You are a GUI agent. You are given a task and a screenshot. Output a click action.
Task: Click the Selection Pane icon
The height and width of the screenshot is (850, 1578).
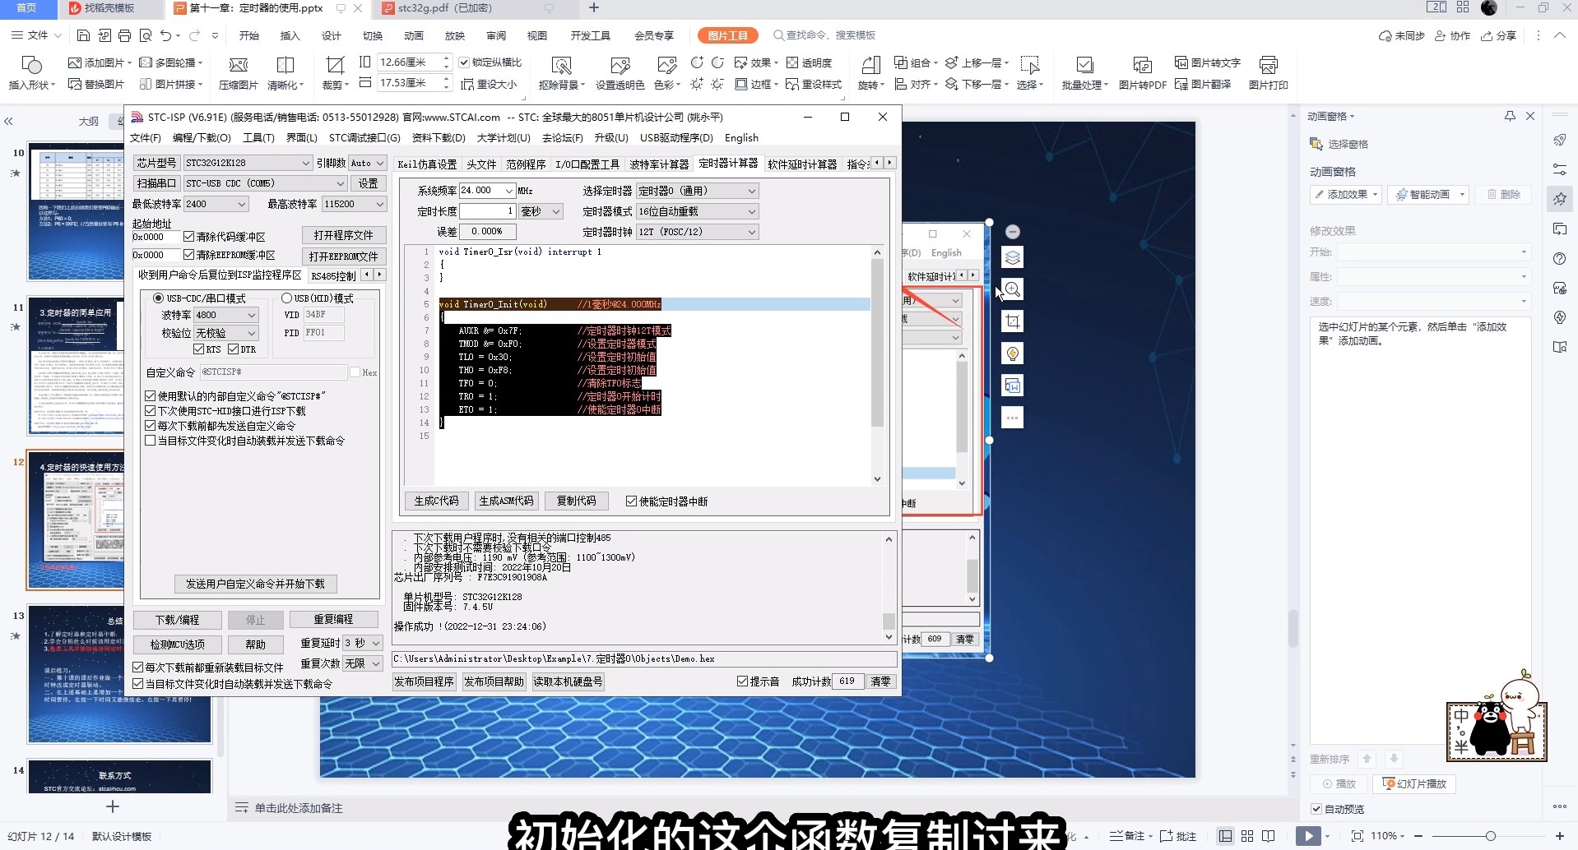(x=1316, y=144)
